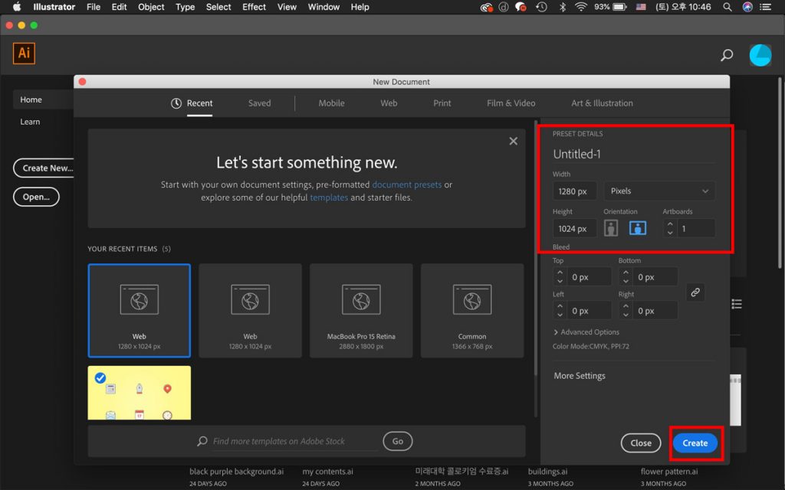
Task: Click the Artboards number field
Action: pyautogui.click(x=696, y=228)
